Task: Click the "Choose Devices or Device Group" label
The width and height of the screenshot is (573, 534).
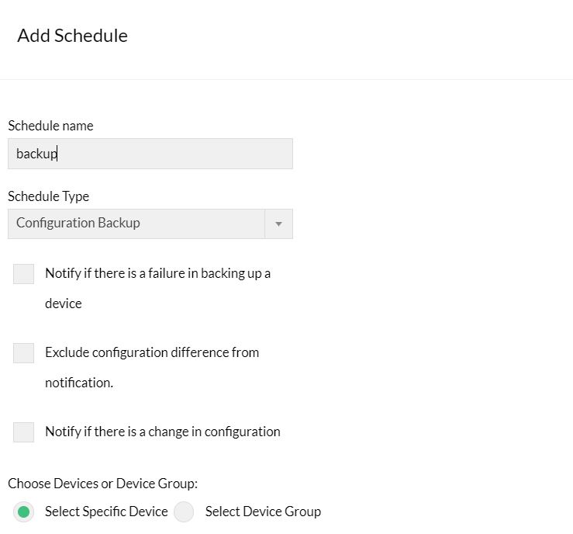Action: click(x=102, y=484)
